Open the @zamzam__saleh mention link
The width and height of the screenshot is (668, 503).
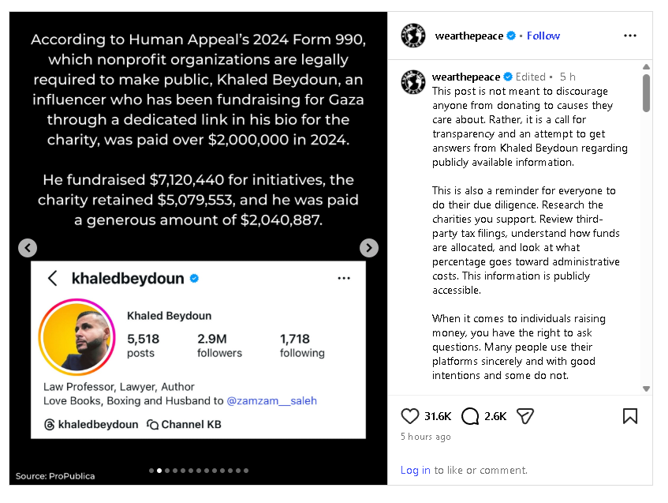tap(272, 401)
